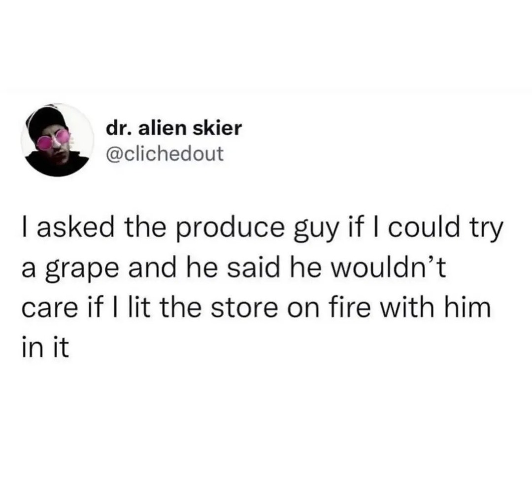This screenshot has height=480, width=532.
Task: Open the dr. alien skier display name
Action: point(174,128)
